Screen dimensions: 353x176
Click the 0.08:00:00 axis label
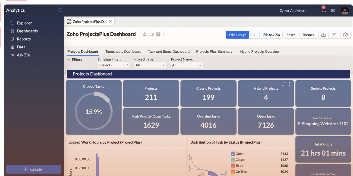(83, 159)
